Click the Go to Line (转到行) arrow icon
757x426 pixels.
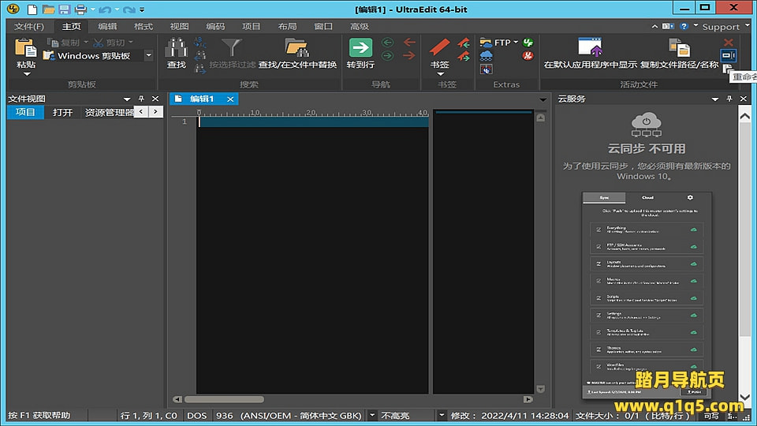click(x=360, y=47)
